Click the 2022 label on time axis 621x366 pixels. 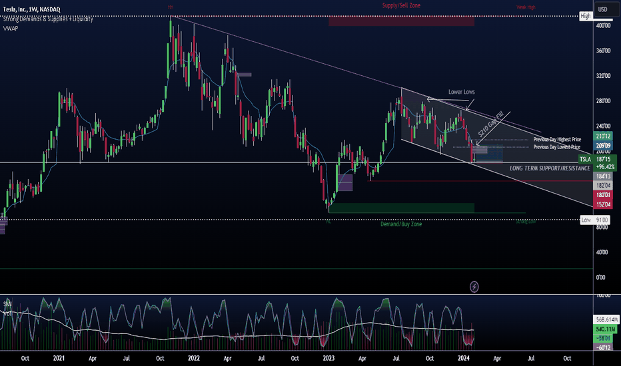(194, 358)
